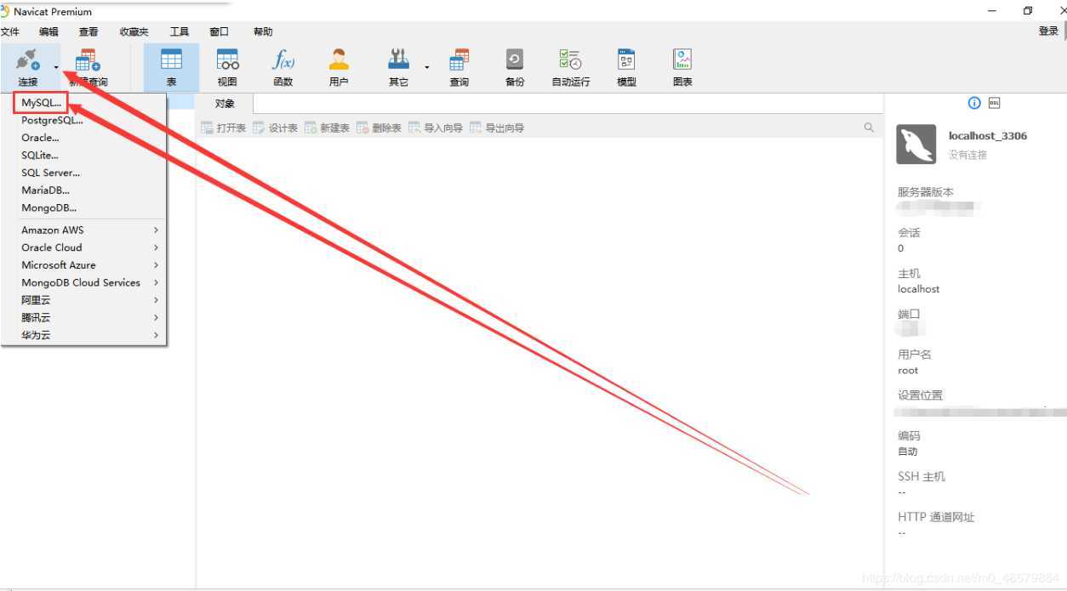Screen dimensions: 1067x591
Task: Click the username value root
Action: (908, 371)
